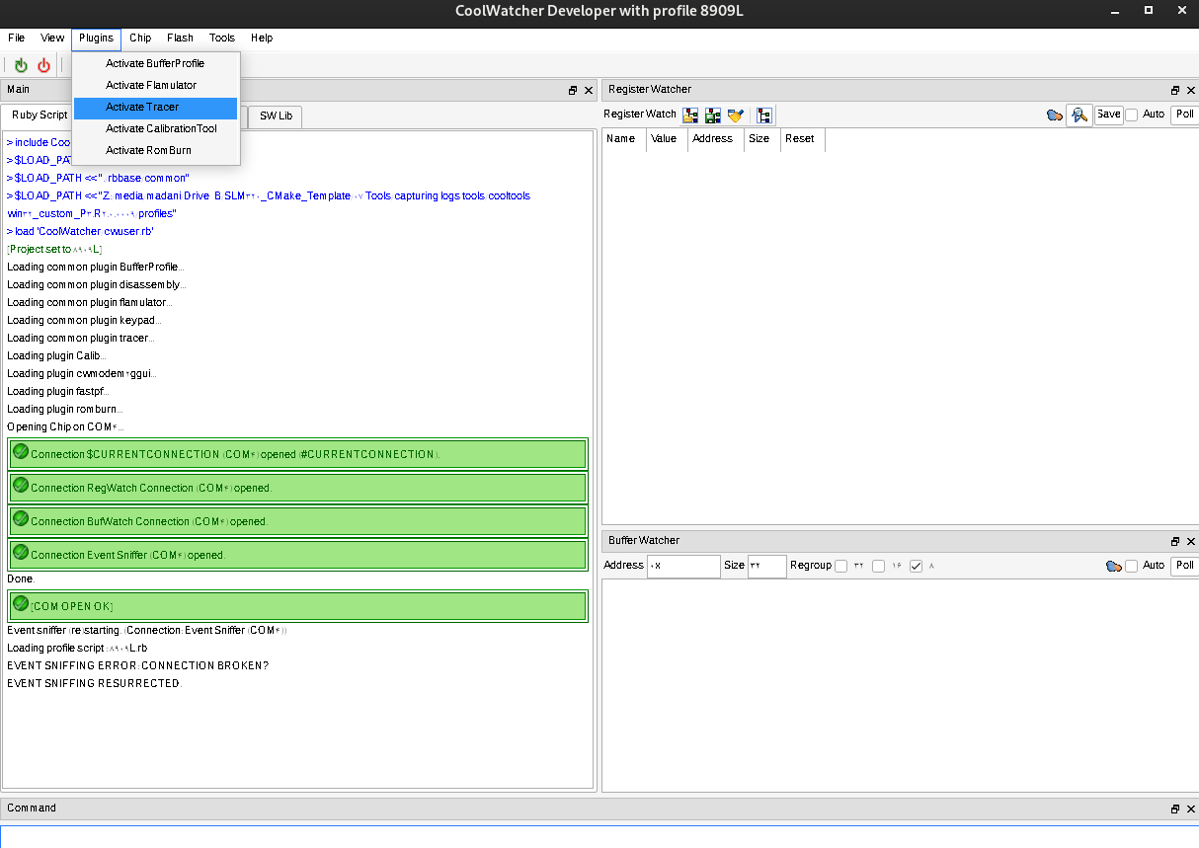Check the Regroup 32 checkbox
Viewport: 1199px width, 848px height.
click(840, 566)
